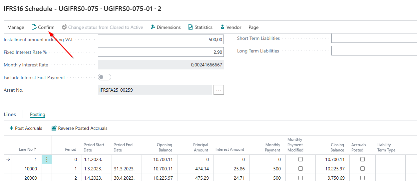Screen dimensions: 417x181
Task: Click period start date 1.4.2023.
Action: [93, 178]
